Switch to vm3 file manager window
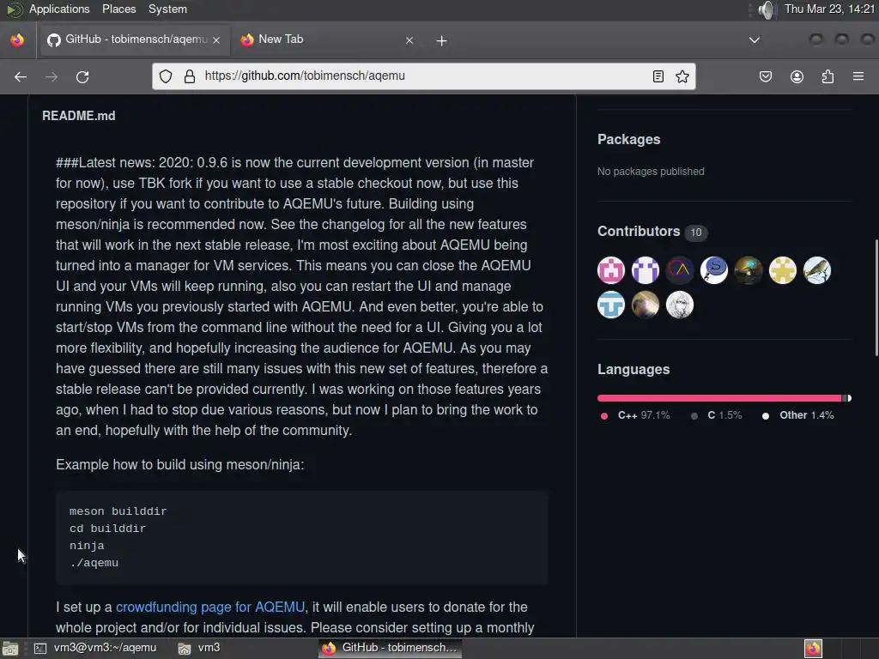The height and width of the screenshot is (659, 879). coord(199,648)
